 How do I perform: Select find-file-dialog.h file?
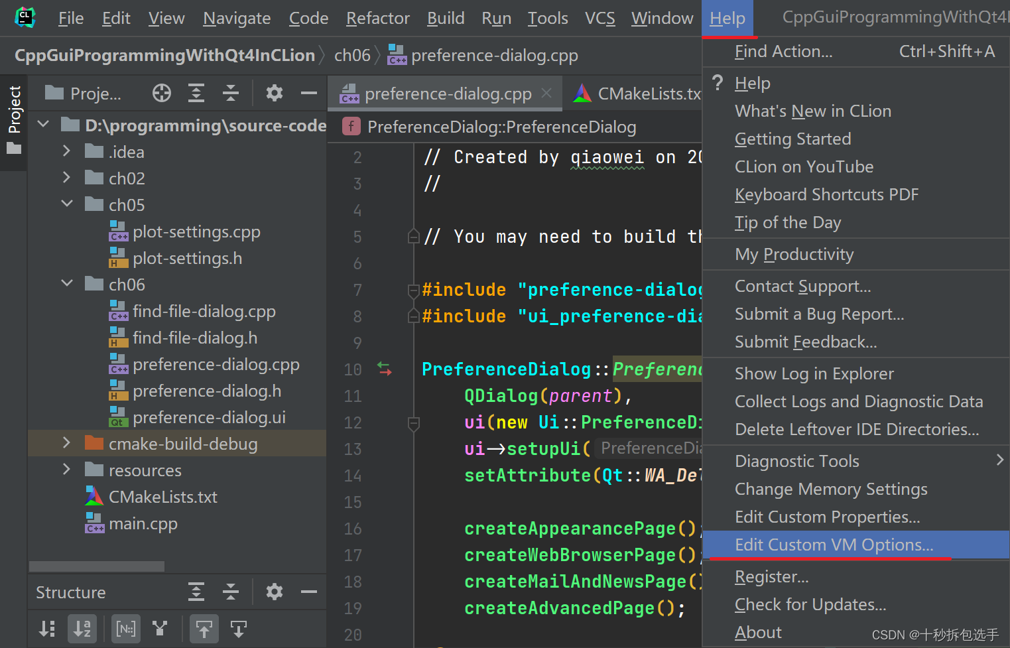click(195, 338)
